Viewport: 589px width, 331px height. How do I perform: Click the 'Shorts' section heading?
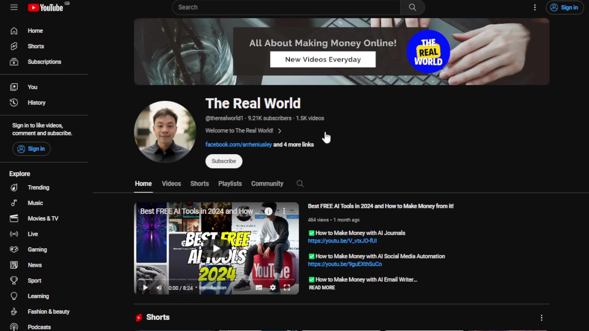[158, 317]
